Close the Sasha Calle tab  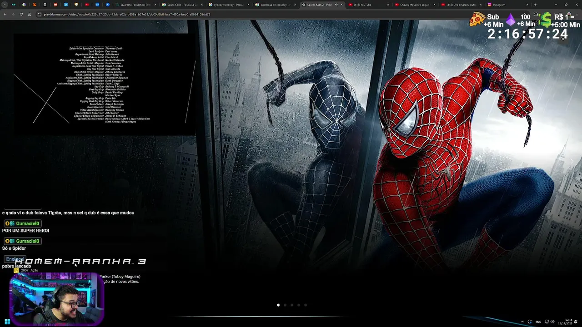pos(202,5)
